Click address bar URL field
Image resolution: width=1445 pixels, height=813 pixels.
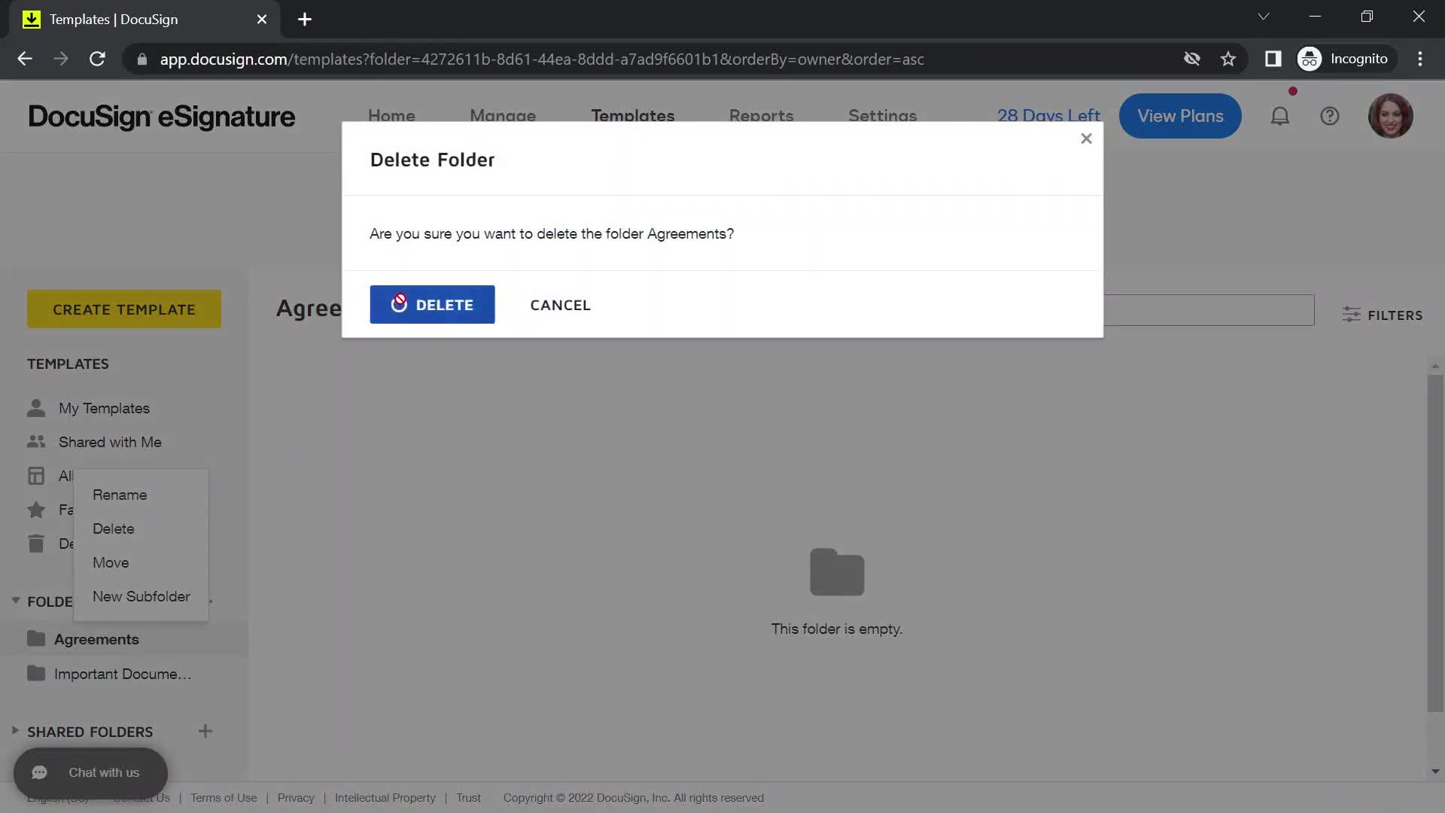click(541, 59)
